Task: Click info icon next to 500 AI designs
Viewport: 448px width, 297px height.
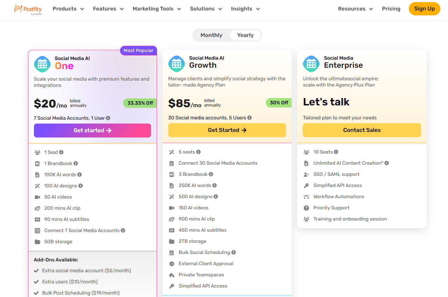Action: pyautogui.click(x=216, y=196)
